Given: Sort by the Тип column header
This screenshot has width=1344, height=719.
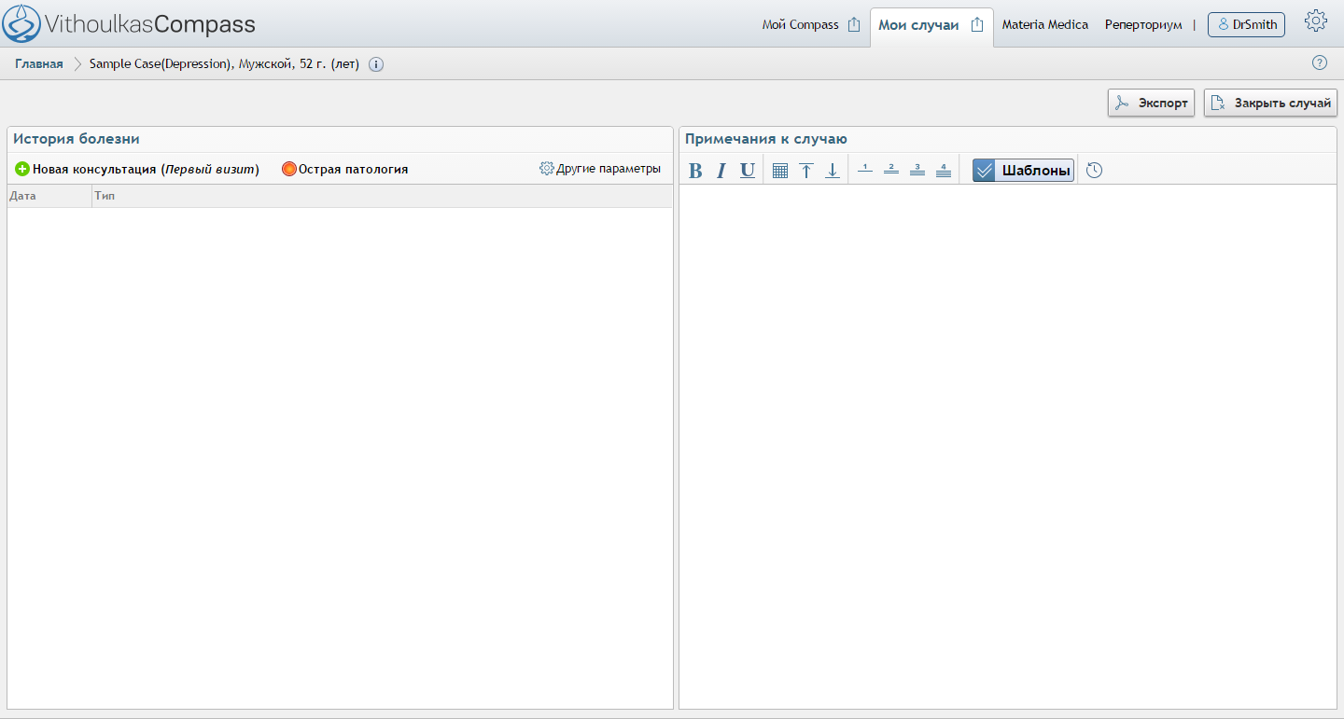Looking at the screenshot, I should 382,196.
